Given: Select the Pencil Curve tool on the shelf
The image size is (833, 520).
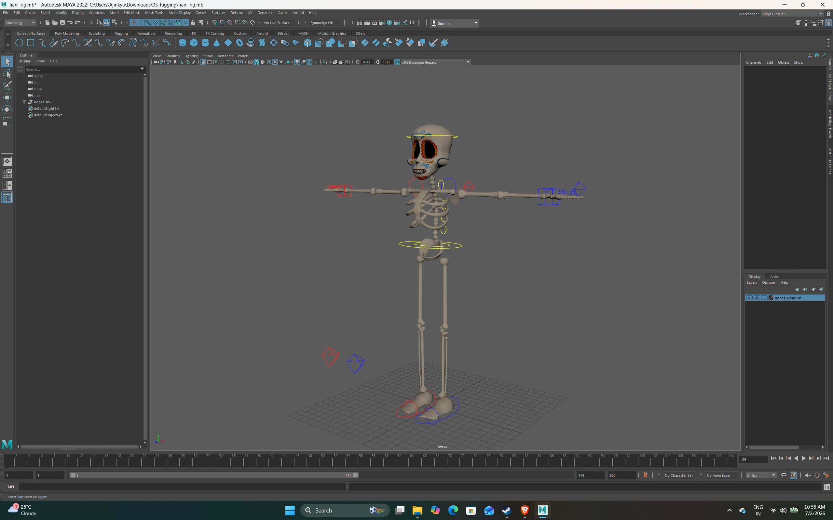Looking at the screenshot, I should [53, 43].
